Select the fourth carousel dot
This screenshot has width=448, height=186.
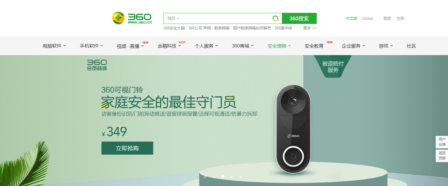[x=232, y=177]
